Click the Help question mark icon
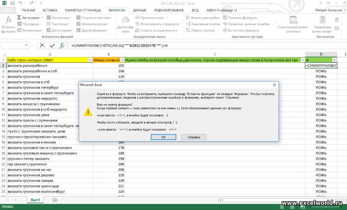The width and height of the screenshot is (347, 210). click(x=321, y=3)
